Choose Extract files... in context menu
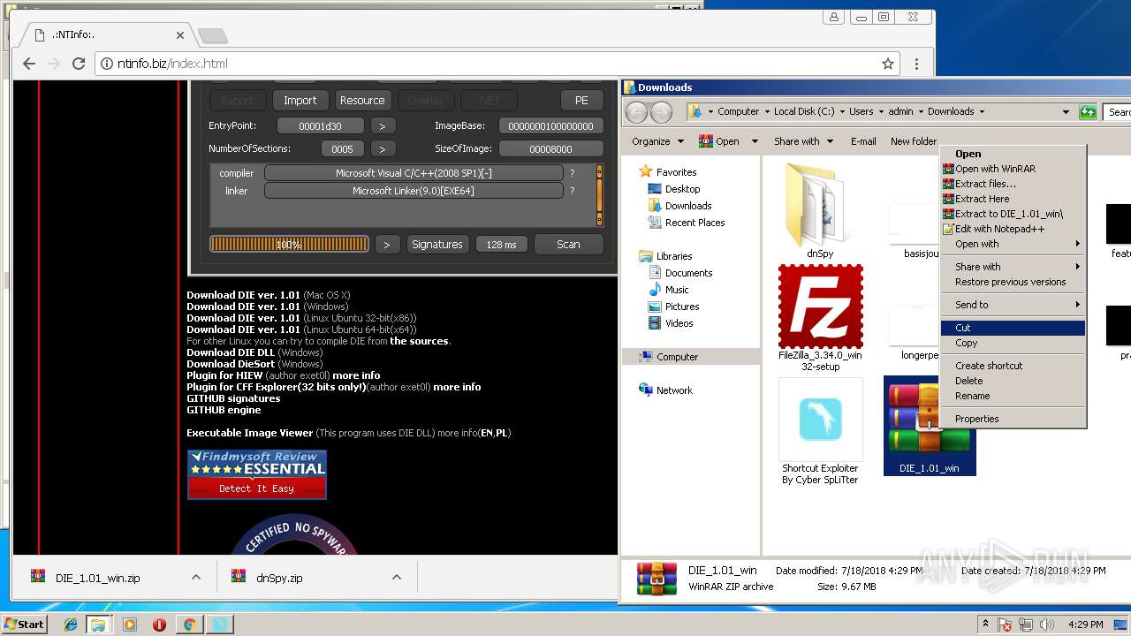This screenshot has width=1131, height=636. click(1013, 184)
